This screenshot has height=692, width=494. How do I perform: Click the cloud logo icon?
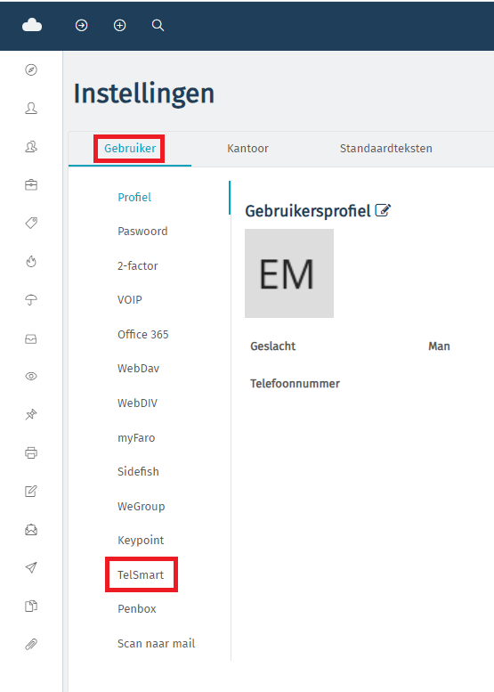pyautogui.click(x=32, y=25)
